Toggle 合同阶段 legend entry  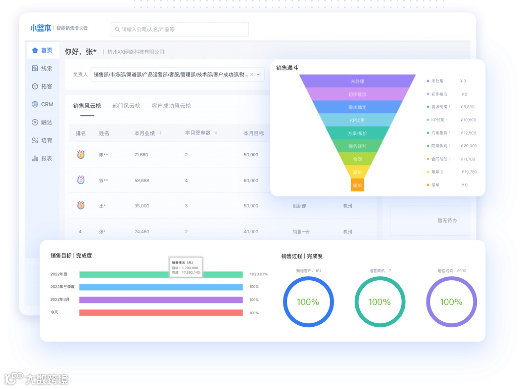(x=439, y=159)
